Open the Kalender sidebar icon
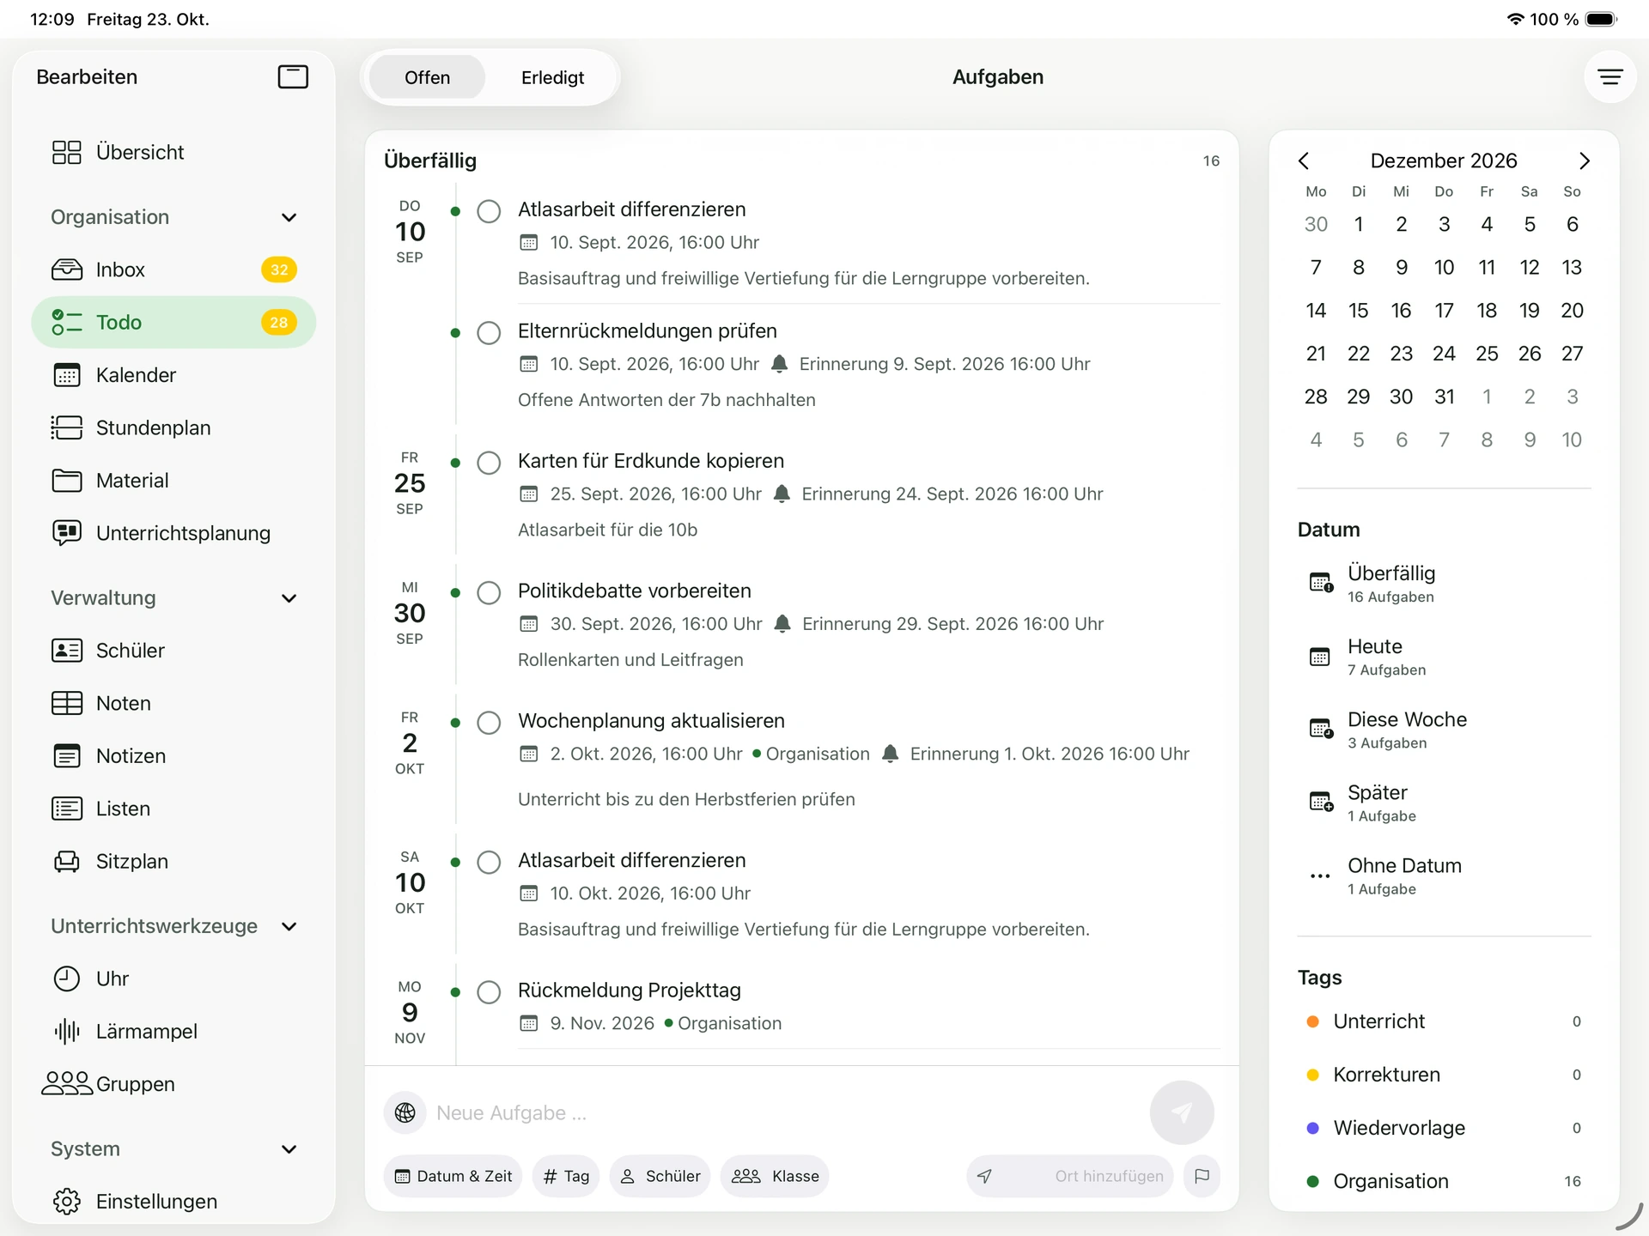 pyautogui.click(x=67, y=375)
